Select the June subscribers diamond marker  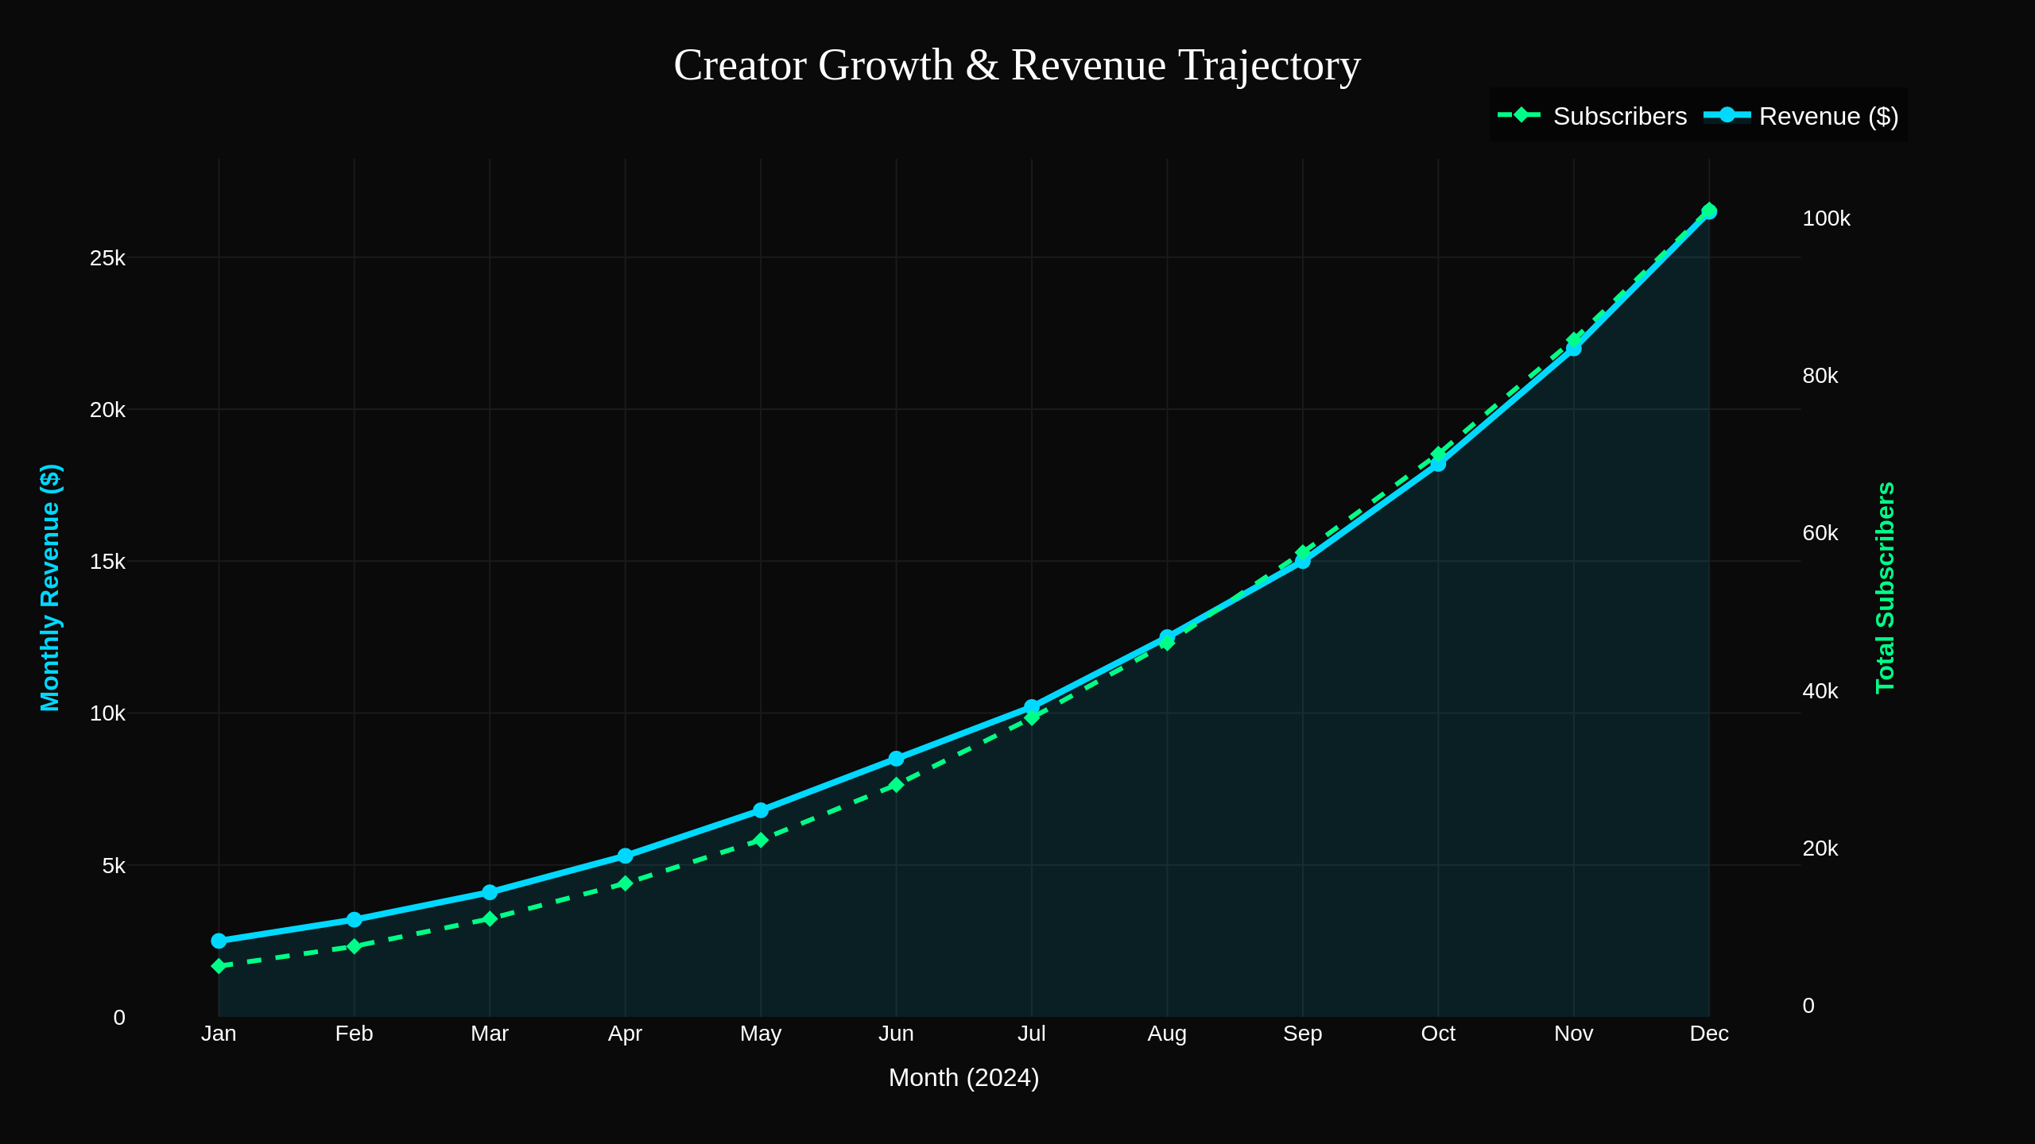tap(896, 785)
